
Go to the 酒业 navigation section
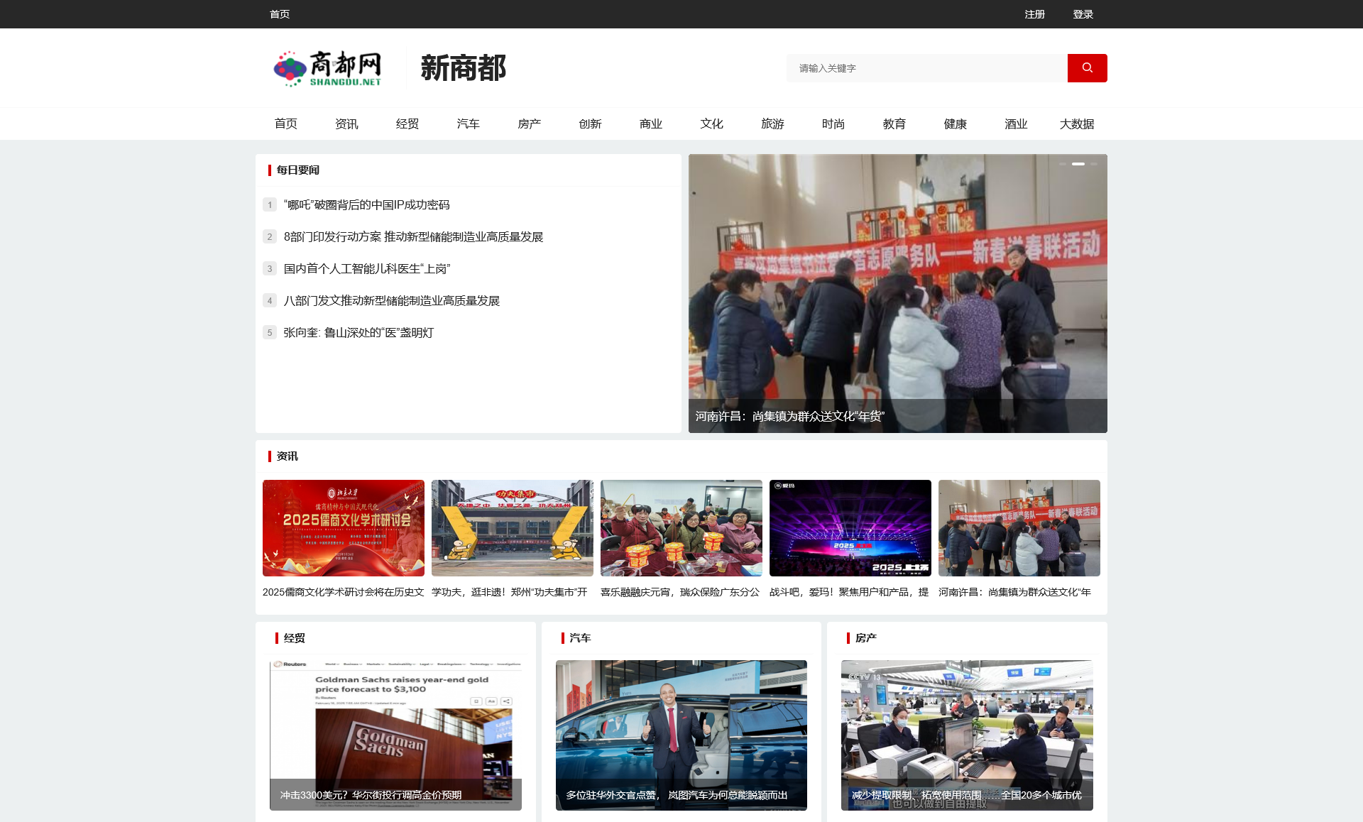(x=1015, y=124)
